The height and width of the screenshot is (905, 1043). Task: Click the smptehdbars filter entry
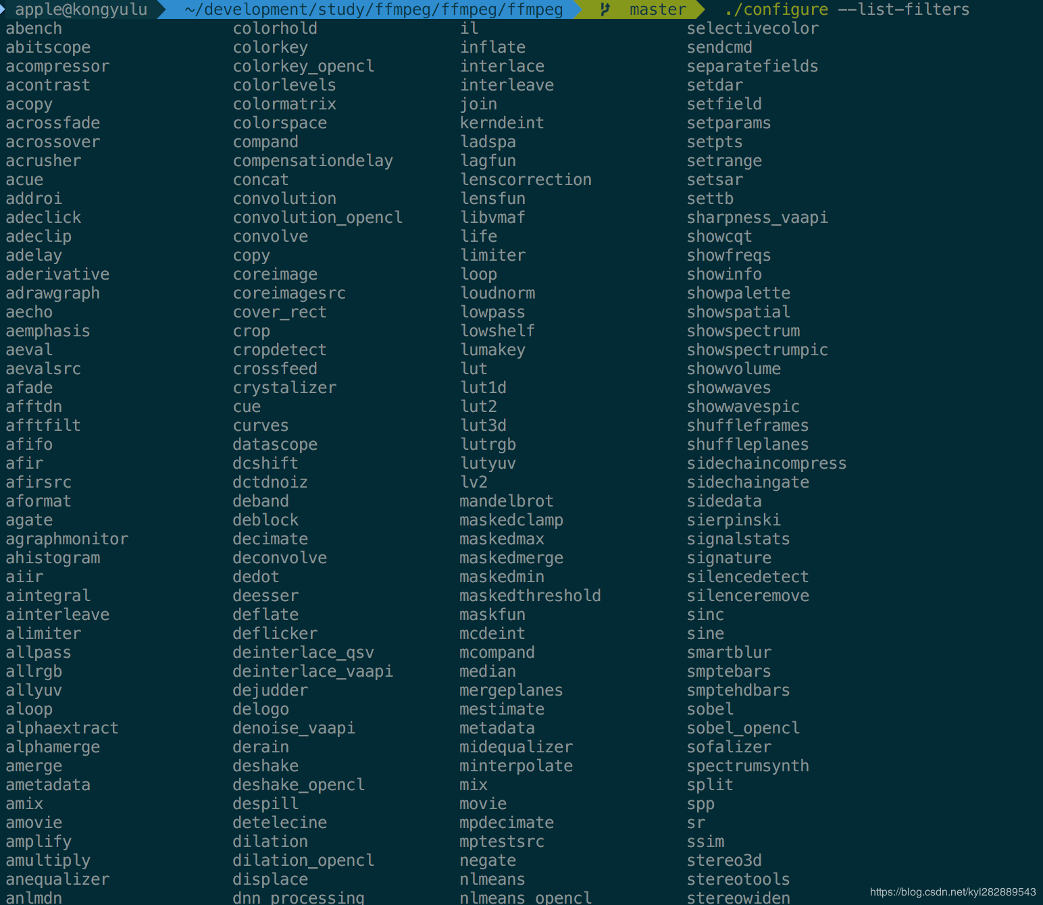point(739,690)
